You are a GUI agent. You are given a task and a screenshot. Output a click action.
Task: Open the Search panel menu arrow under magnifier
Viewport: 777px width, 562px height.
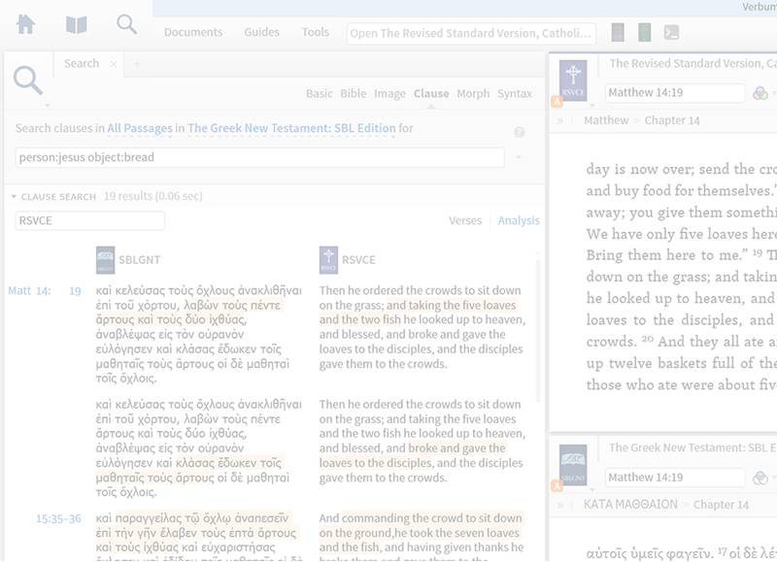[x=47, y=106]
